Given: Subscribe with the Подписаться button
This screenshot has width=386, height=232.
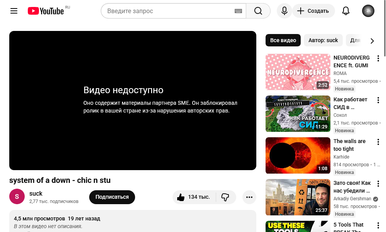Looking at the screenshot, I should pos(112,197).
